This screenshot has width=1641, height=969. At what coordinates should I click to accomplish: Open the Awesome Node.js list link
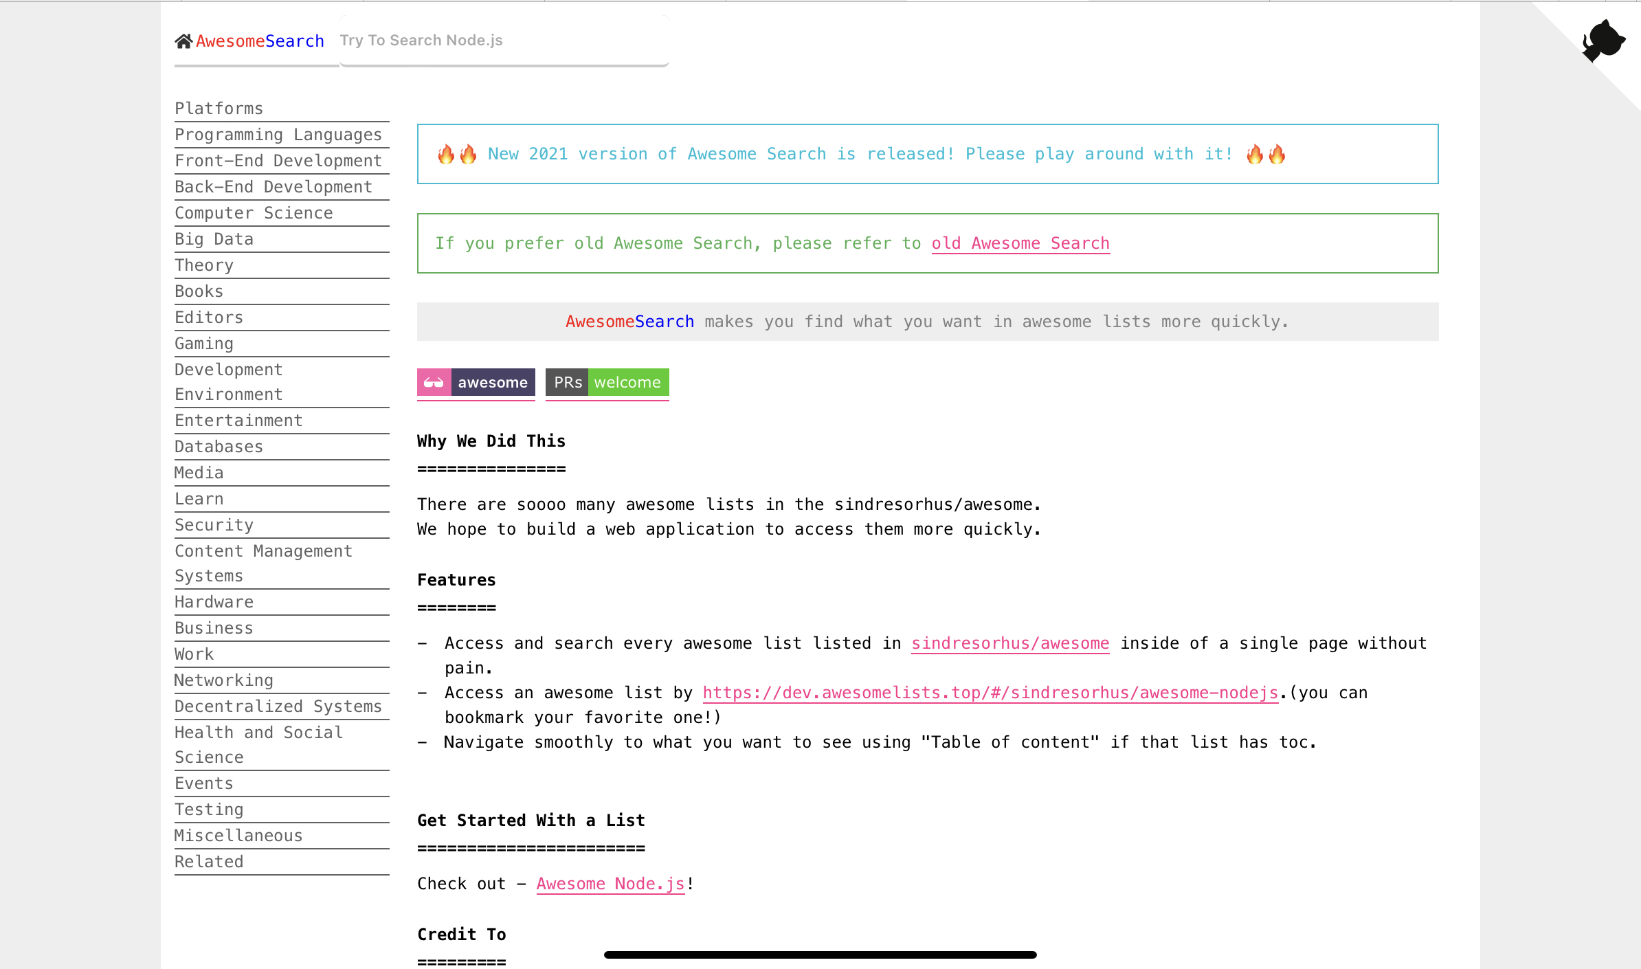pos(610,884)
